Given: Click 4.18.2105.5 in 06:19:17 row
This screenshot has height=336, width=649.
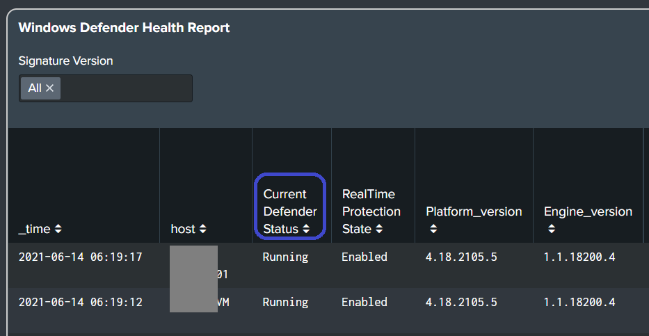Looking at the screenshot, I should (x=461, y=257).
